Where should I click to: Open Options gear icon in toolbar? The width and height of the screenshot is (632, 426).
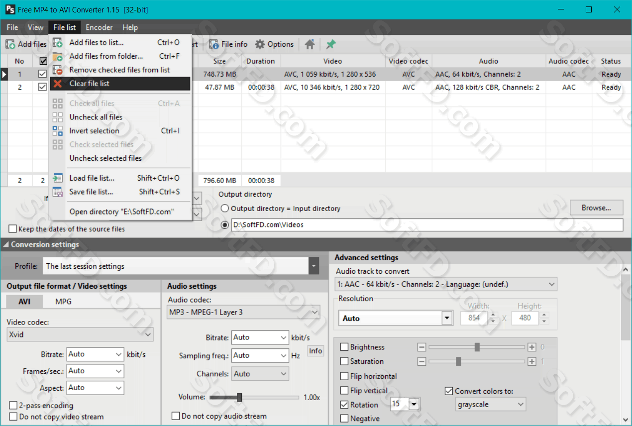[x=260, y=44]
